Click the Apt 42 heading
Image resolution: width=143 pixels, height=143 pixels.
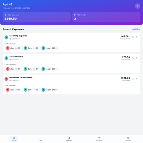(7, 4)
